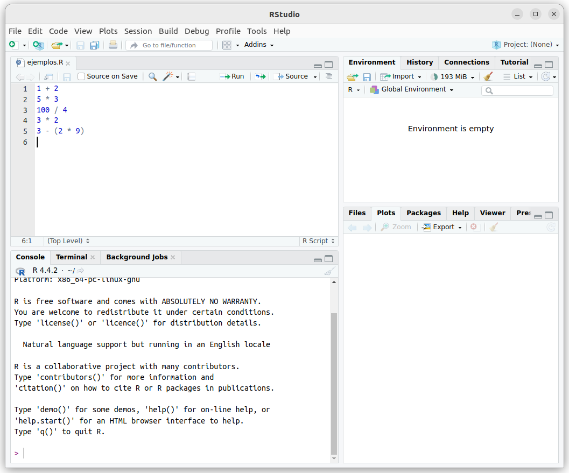Close the ejemplos.R tab
Screen dimensions: 569x473
pyautogui.click(x=68, y=63)
